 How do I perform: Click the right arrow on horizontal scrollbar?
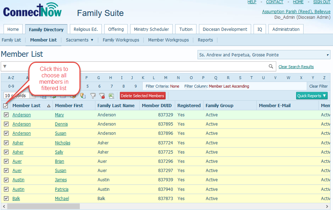click(x=327, y=206)
